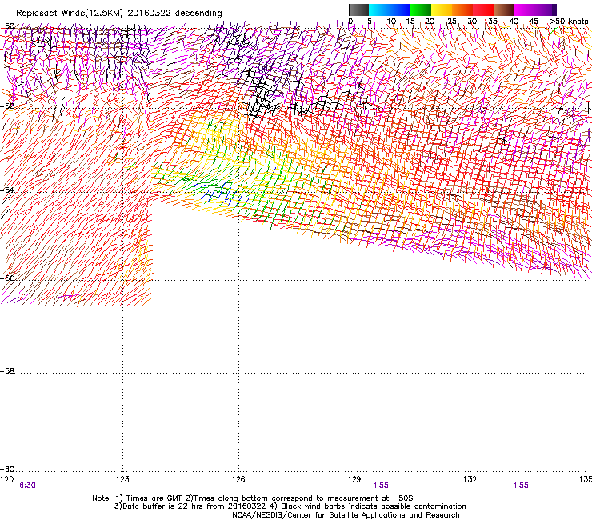The width and height of the screenshot is (592, 520).
Task: Click the '-54' latitude axis label
Action: [7, 190]
